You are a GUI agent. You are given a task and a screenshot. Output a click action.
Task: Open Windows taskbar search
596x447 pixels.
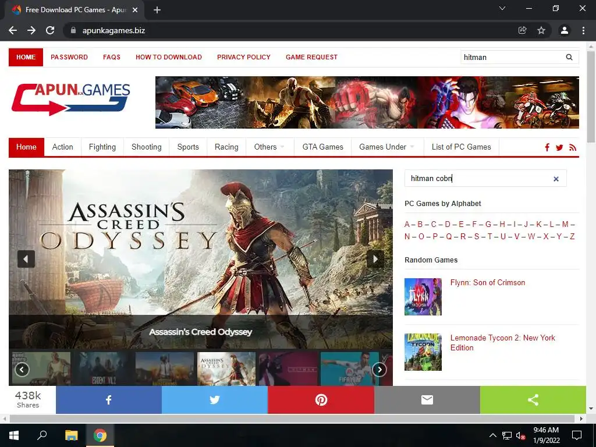click(42, 435)
